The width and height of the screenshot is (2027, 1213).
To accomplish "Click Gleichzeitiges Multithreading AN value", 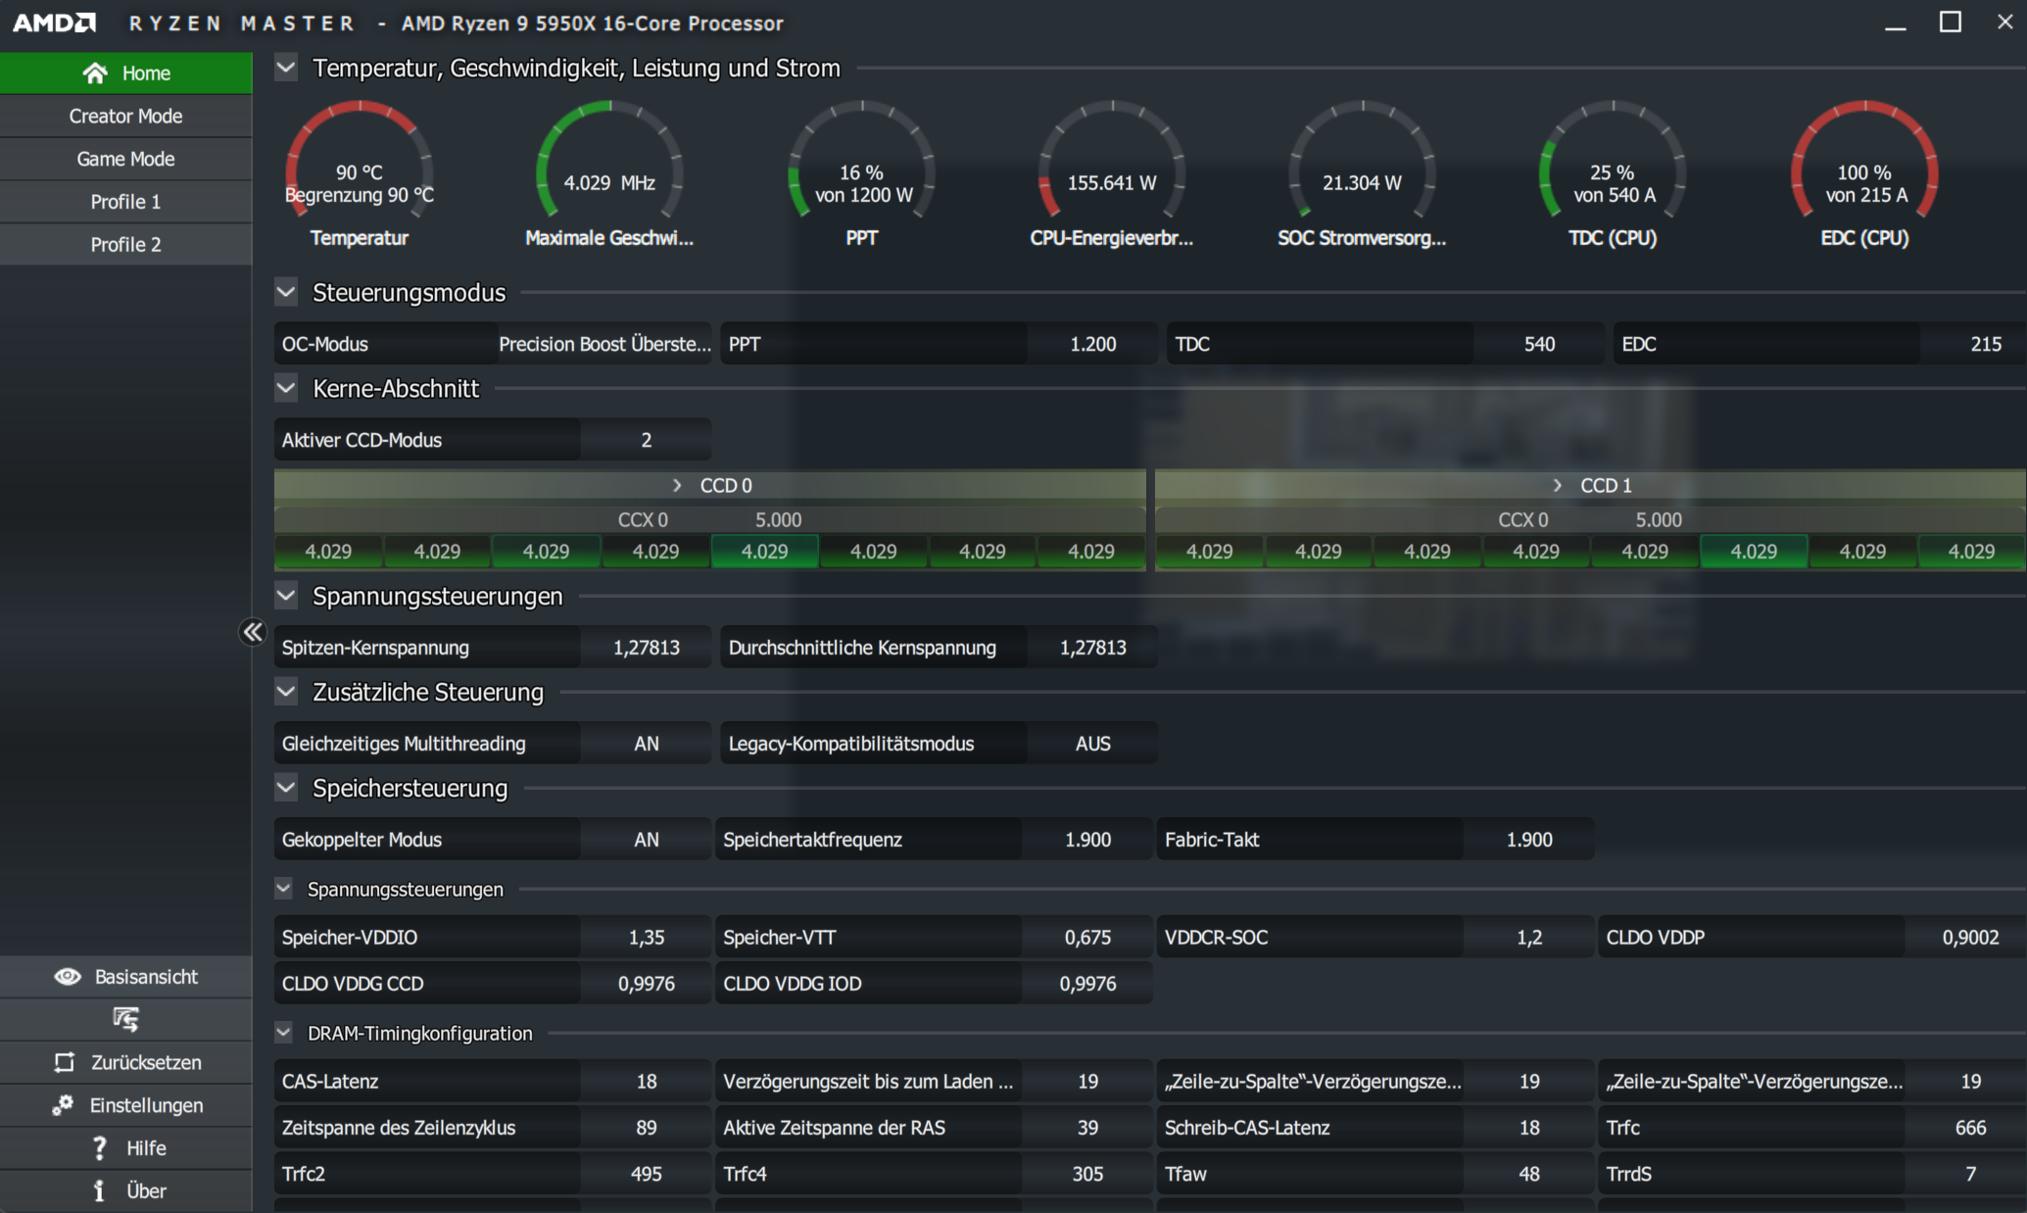I will pos(646,744).
